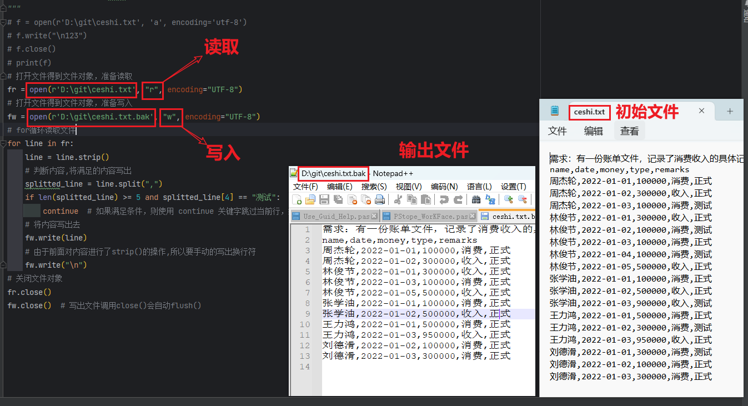Click the Close All documents icon in Notepad++ toolbar

click(366, 199)
